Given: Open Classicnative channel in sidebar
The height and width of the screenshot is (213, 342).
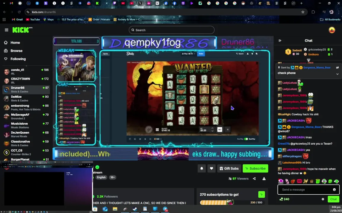Looking at the screenshot, I should [26, 143].
